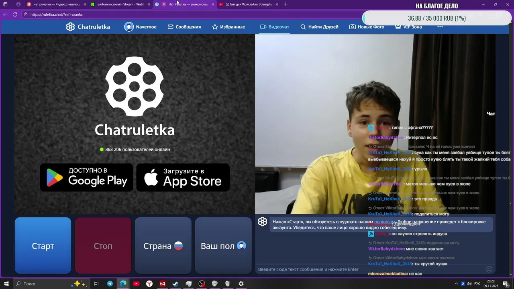The image size is (514, 289).
Task: Open AIDA64 from the taskbar
Action: pos(162,284)
